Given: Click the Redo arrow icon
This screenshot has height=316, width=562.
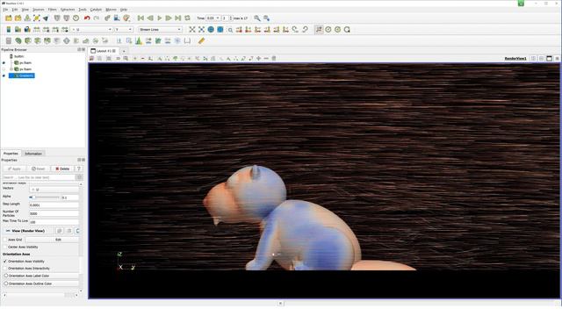Looking at the screenshot, I should (x=96, y=18).
